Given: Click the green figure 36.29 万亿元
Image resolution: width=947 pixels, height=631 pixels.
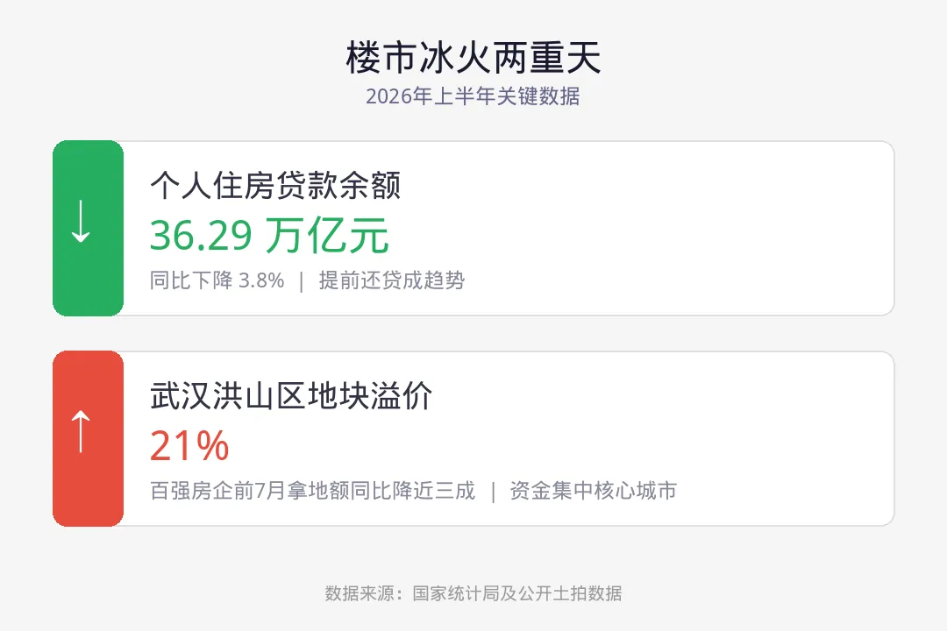Looking at the screenshot, I should pyautogui.click(x=269, y=235).
